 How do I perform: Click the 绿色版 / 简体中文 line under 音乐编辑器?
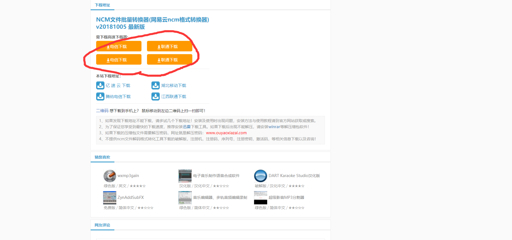pyautogui.click(x=204, y=208)
